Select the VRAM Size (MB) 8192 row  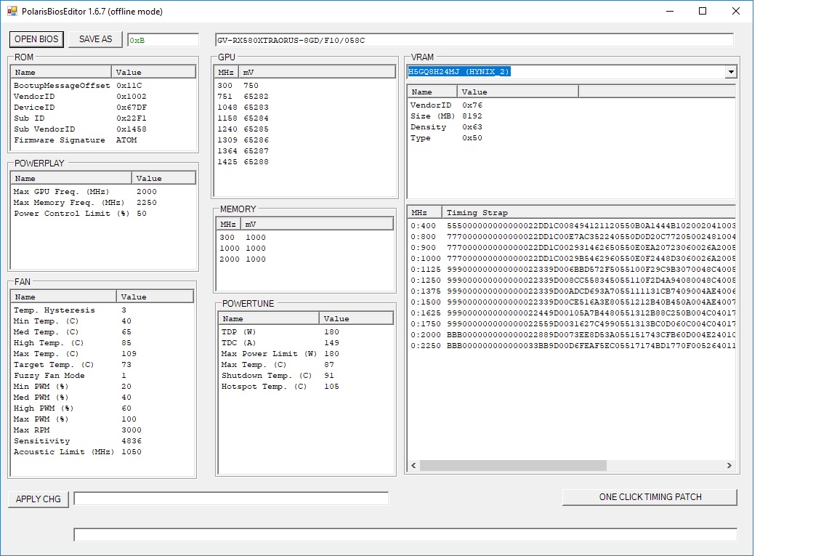click(x=571, y=116)
